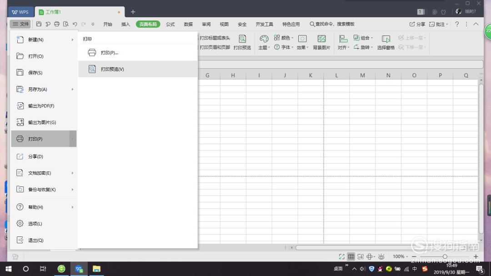Select 打开(O) in the file menu
The height and width of the screenshot is (276, 491).
click(x=44, y=56)
